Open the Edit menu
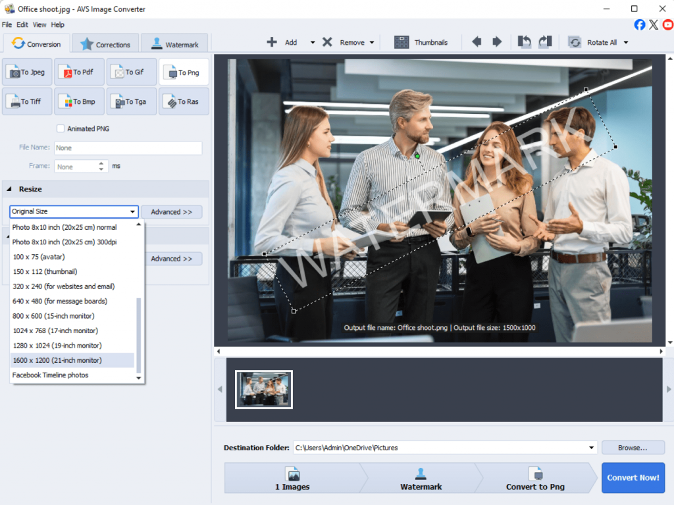The height and width of the screenshot is (505, 674). pyautogui.click(x=22, y=25)
